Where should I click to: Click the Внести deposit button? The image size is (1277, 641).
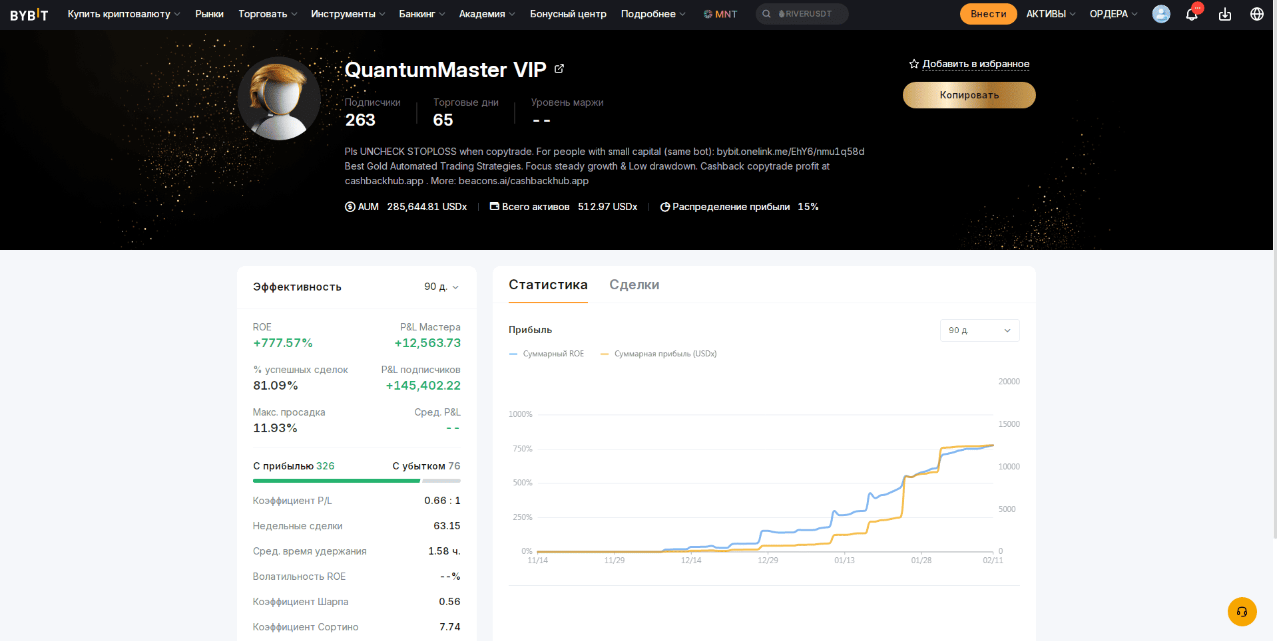(x=988, y=14)
